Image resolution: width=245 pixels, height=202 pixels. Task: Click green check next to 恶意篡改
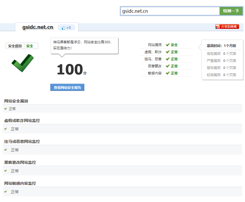point(167,66)
